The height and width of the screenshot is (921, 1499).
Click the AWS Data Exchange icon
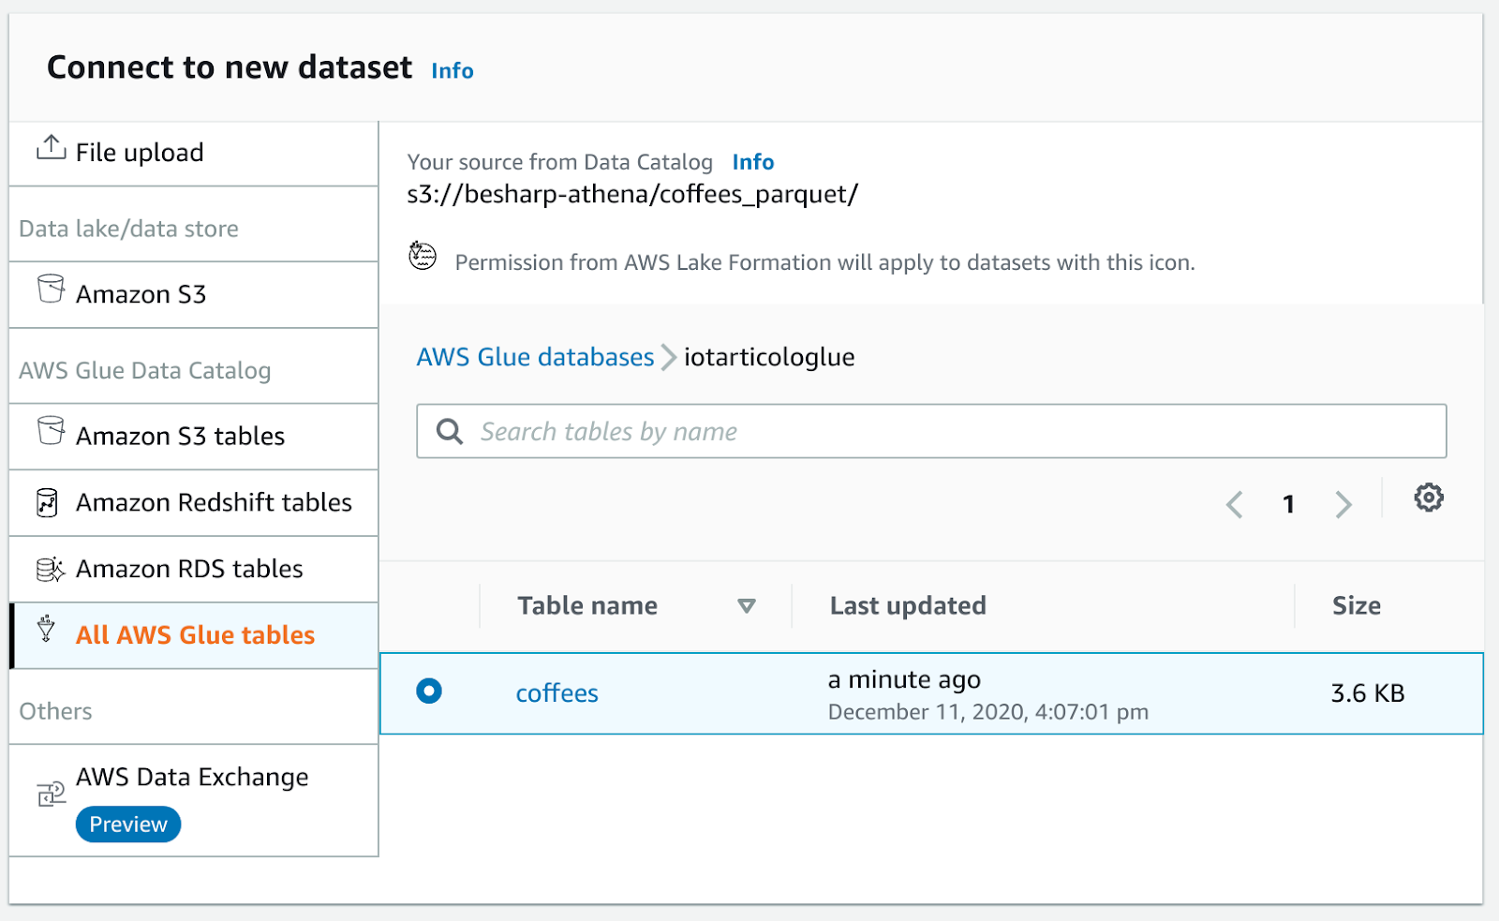tap(51, 794)
